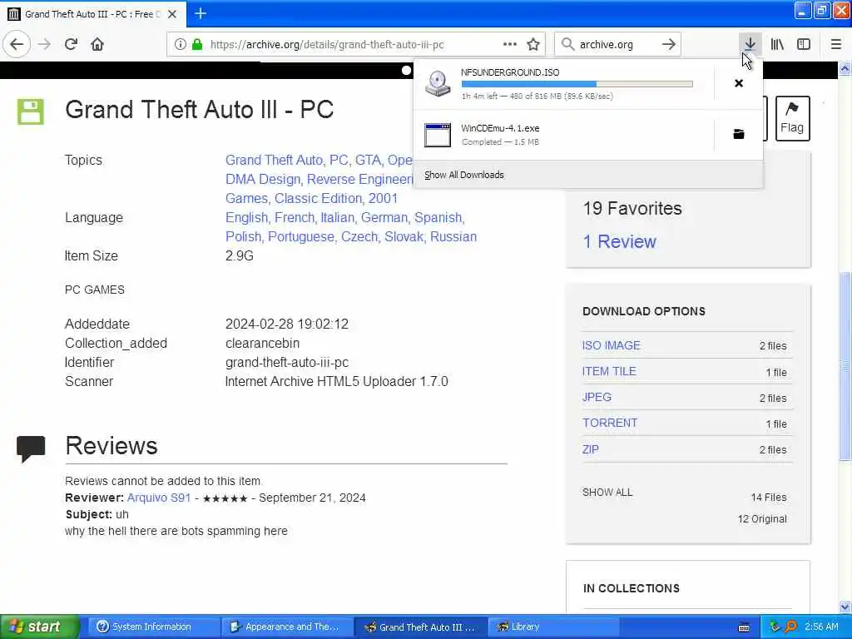Open containing folder for WinCDEmu-4.1.exe

[739, 134]
